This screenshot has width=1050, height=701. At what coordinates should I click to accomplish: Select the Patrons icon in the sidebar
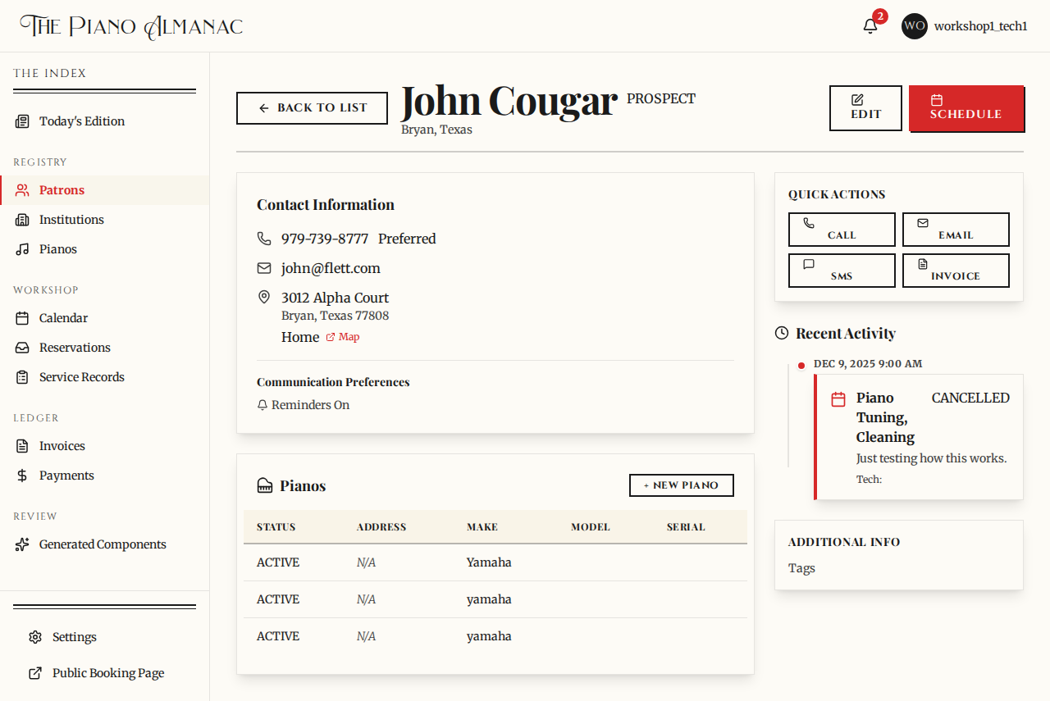pos(23,189)
